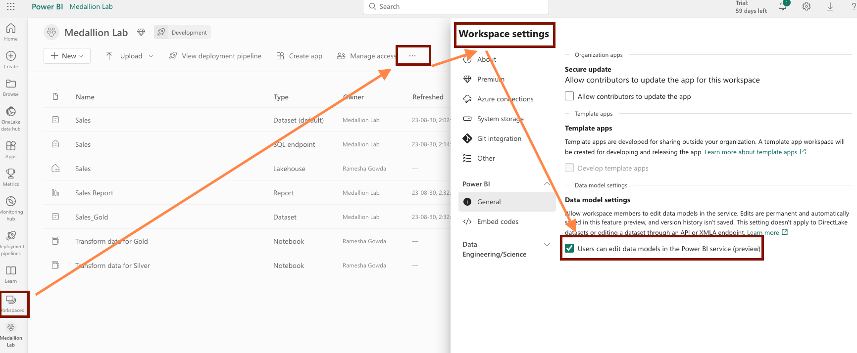
Task: Open the Sales item in the Dataset (default) row
Action: tap(83, 120)
